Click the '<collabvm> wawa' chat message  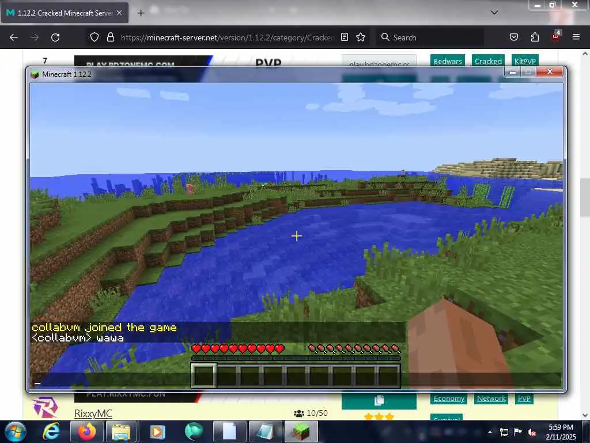point(78,337)
